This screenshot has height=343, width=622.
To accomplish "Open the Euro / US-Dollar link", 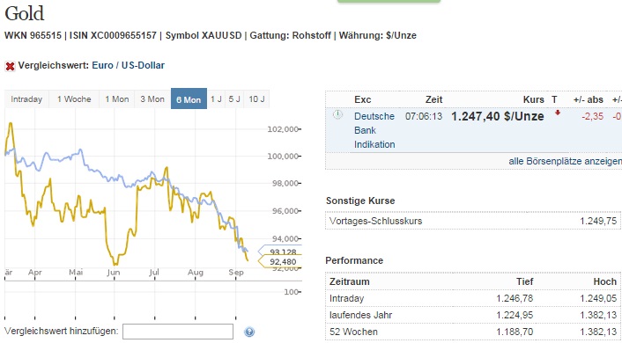I will (x=128, y=65).
